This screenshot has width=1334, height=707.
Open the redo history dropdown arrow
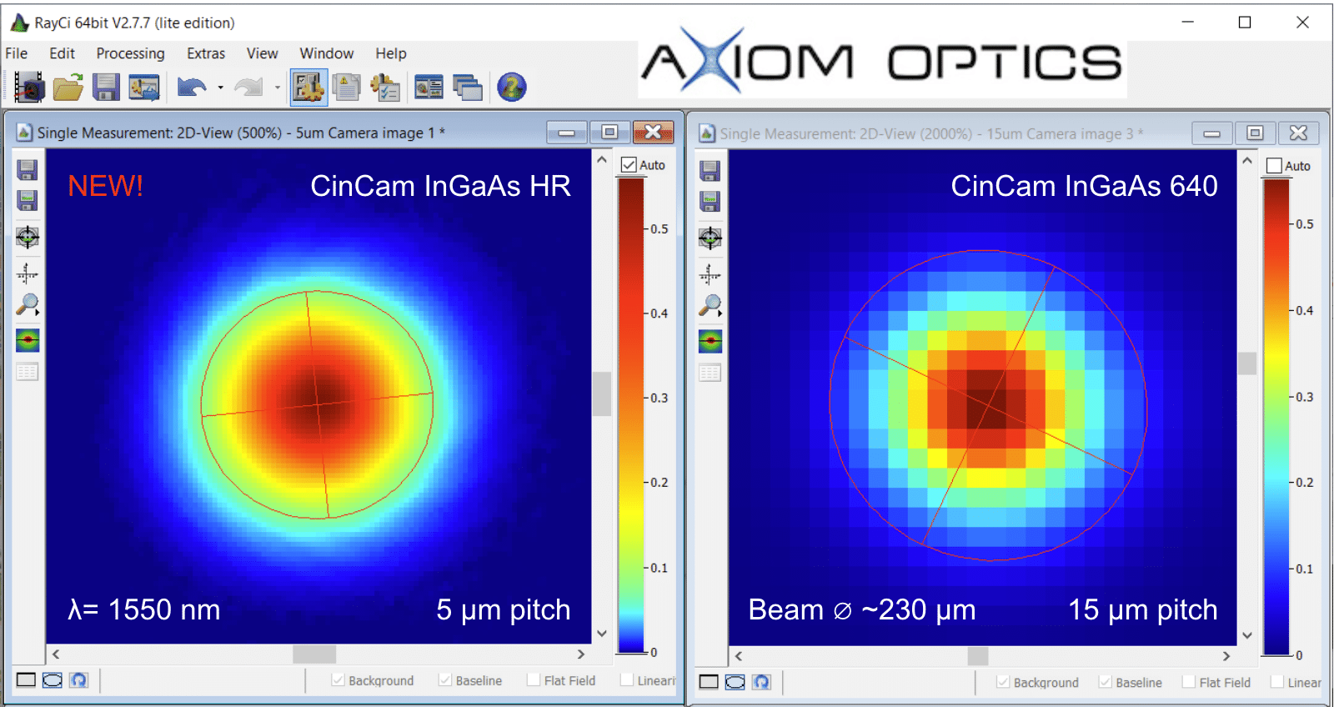[x=278, y=88]
